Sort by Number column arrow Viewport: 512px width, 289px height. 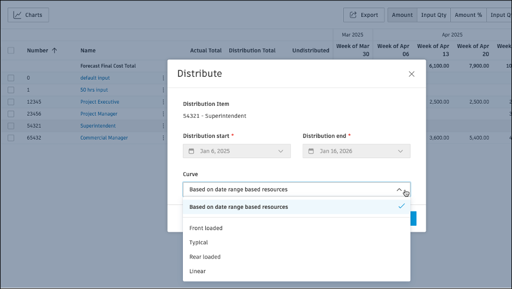pyautogui.click(x=54, y=50)
